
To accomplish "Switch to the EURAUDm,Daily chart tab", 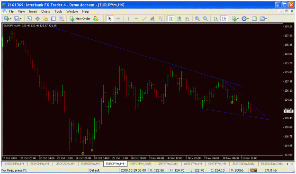I will 272,164.
